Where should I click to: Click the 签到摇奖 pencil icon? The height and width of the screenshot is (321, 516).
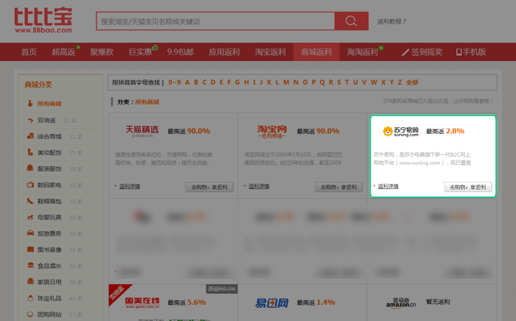(405, 52)
